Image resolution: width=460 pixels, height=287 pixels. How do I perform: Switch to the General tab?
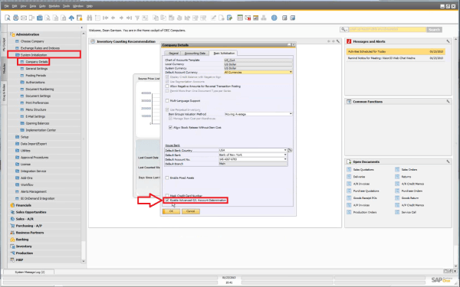173,53
